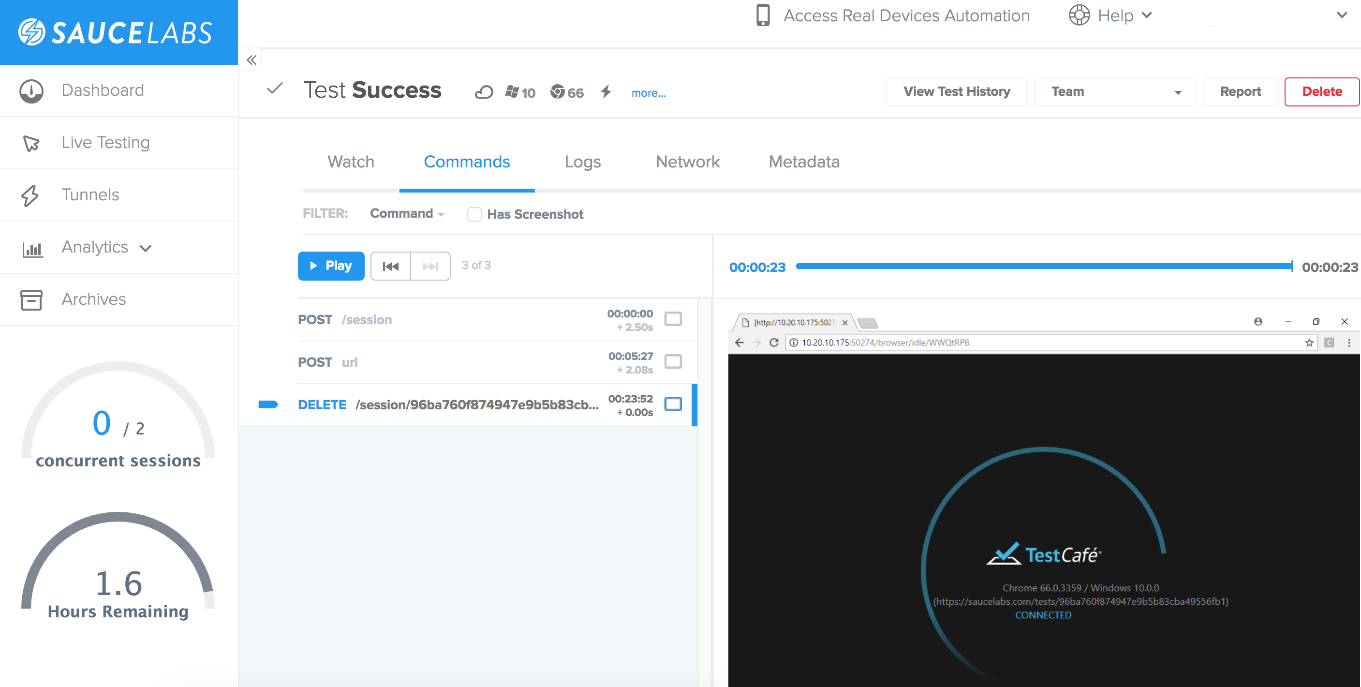Click the Chrome 66 browser icon
Screen dimensions: 1361x687
(x=567, y=92)
